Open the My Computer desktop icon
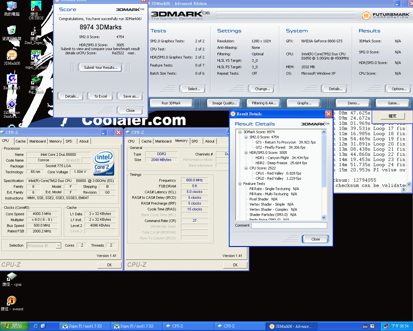Screen dimensions: 413x331 pos(12,9)
